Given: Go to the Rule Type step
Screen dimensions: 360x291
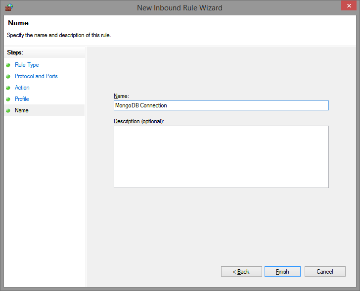Looking at the screenshot, I should click(27, 65).
